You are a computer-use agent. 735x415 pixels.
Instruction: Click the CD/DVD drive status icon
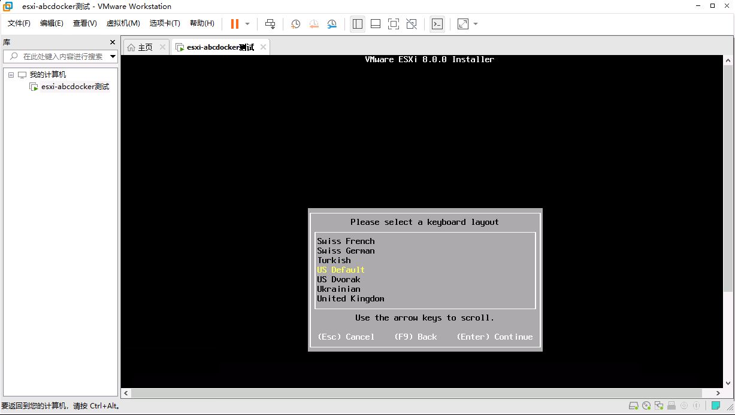click(x=646, y=406)
